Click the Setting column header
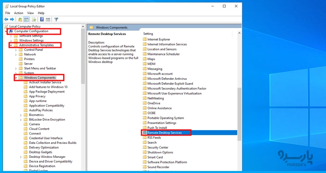The width and height of the screenshot is (326, 173). pos(148,34)
